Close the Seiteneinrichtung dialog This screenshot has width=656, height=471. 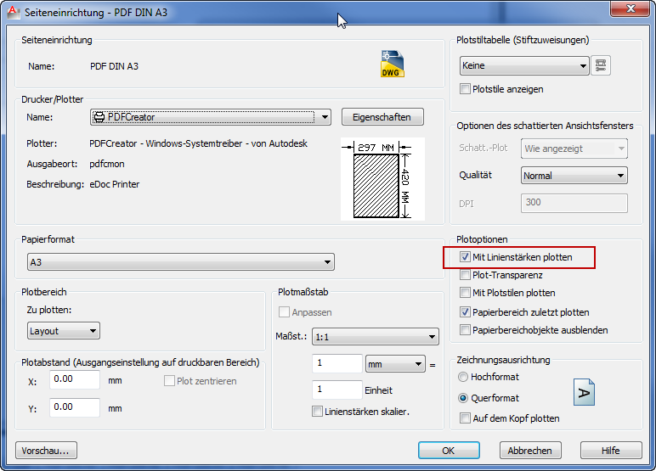click(631, 8)
